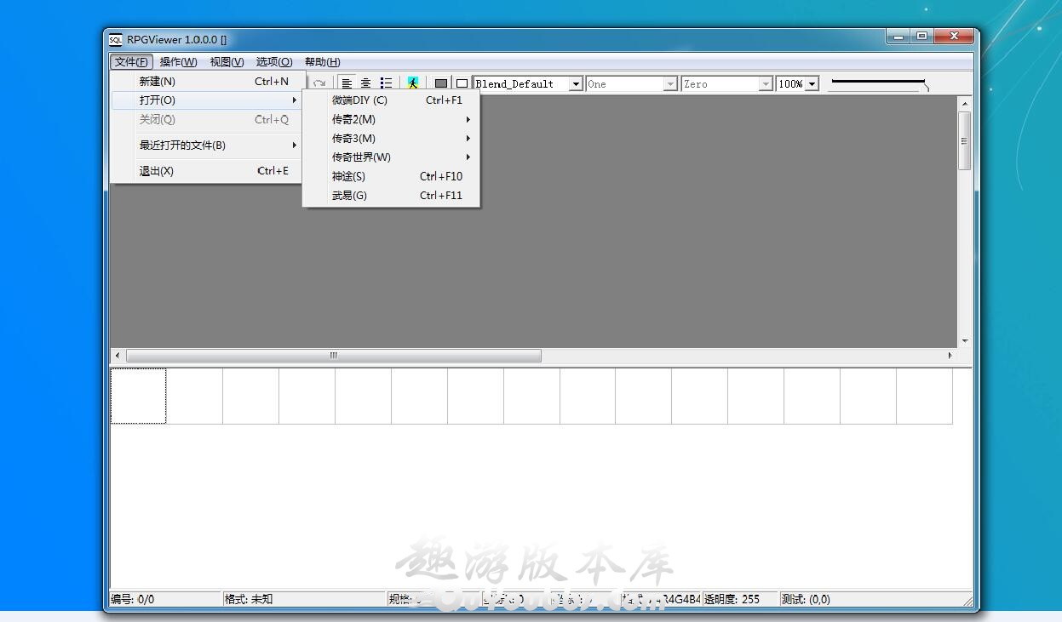Viewport: 1062px width, 622px height.
Task: Select 打开(O) submenu entry
Action: pos(208,100)
